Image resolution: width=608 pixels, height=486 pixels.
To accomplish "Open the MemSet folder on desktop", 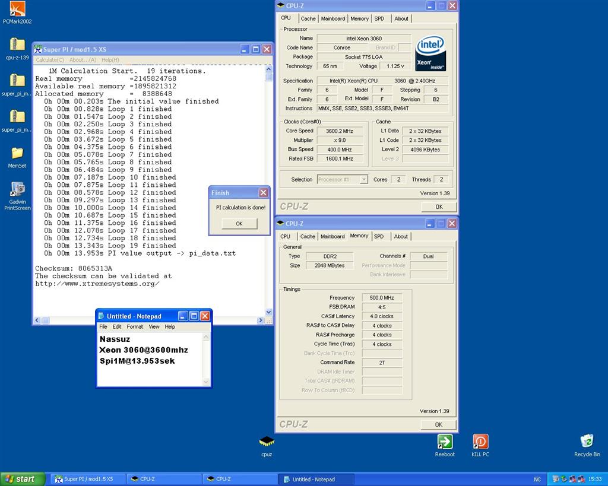I will pyautogui.click(x=17, y=157).
